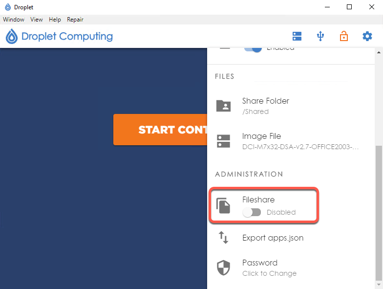Click the ADMINISTRATION section heading
Viewport: 383px width, 289px height.
coord(249,174)
